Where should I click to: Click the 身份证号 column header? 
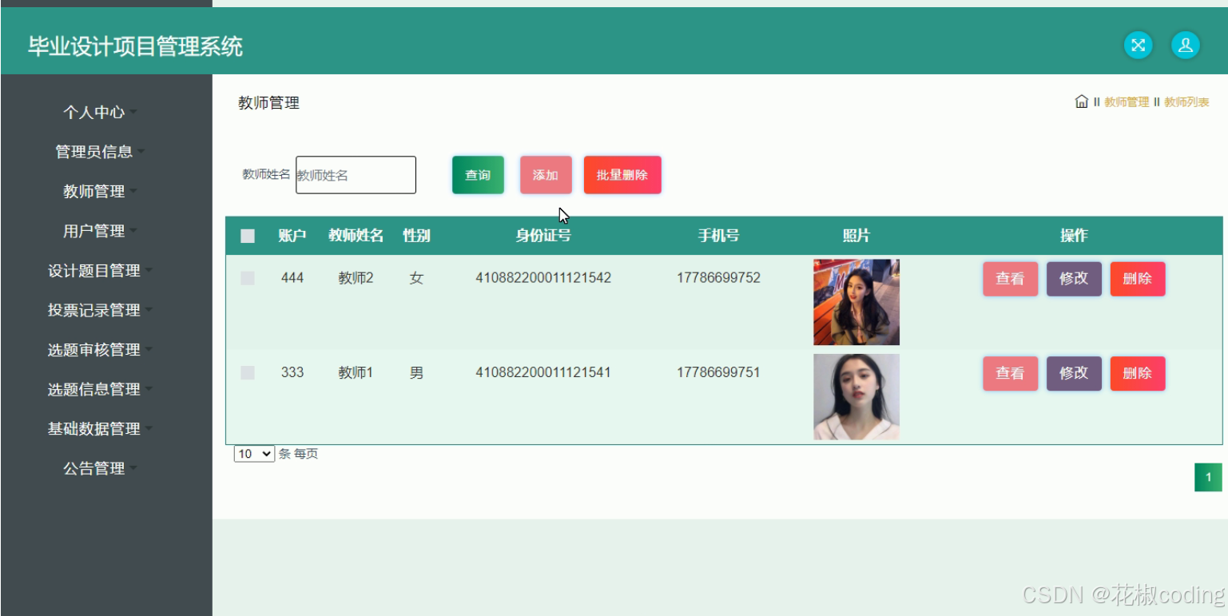pos(543,236)
